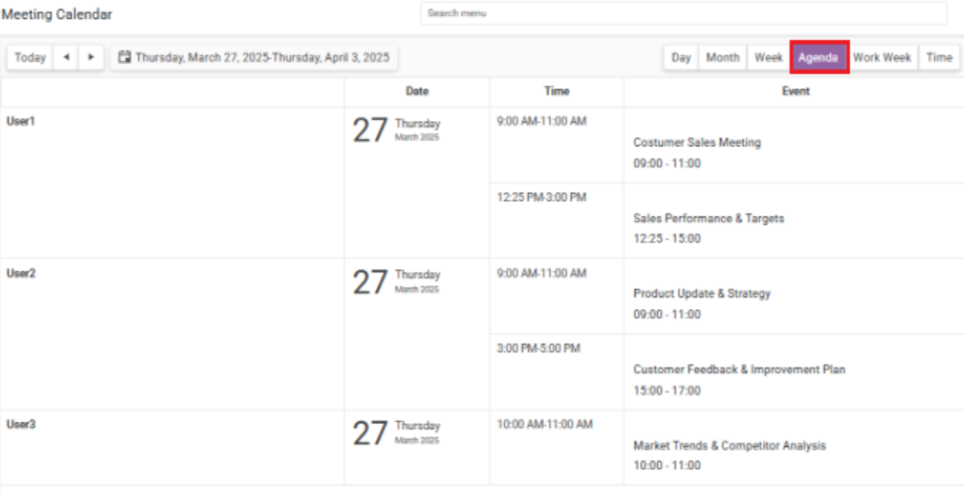Screen dimensions: 964x495
Task: Open Customer Feedback & Improvement Plan event
Action: [x=739, y=369]
